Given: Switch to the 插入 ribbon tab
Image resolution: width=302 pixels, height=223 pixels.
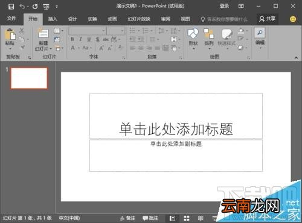Looking at the screenshot, I should (53, 19).
